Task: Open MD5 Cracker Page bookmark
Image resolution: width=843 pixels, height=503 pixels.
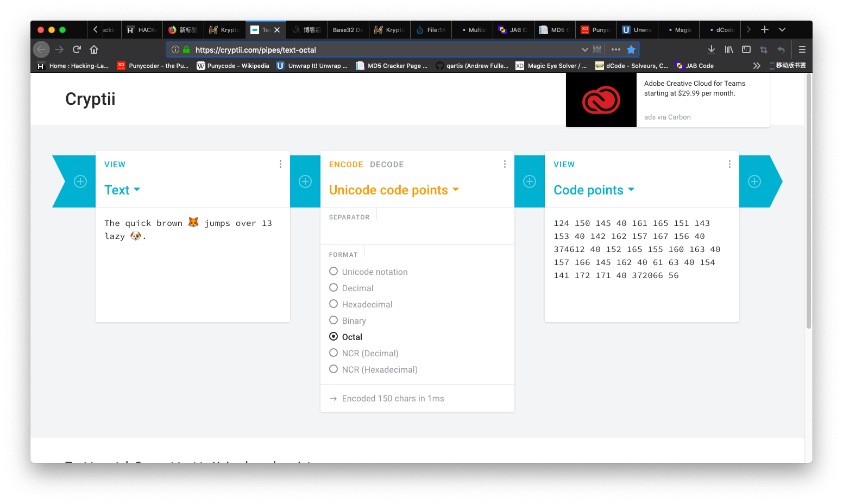Action: point(392,66)
